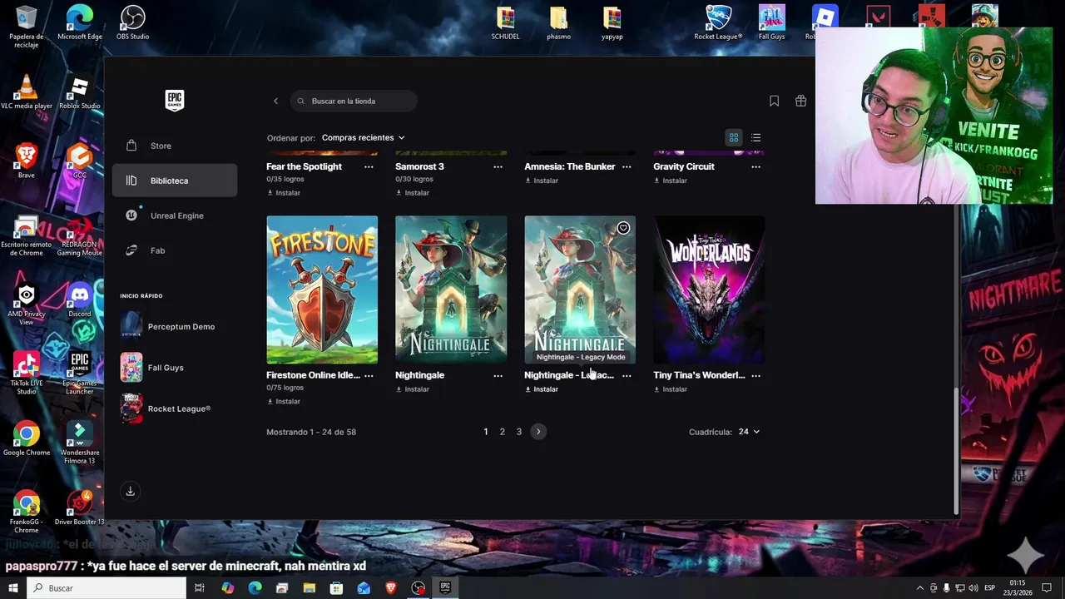Viewport: 1065px width, 599px height.
Task: Open the gift redeem icon
Action: coord(800,101)
